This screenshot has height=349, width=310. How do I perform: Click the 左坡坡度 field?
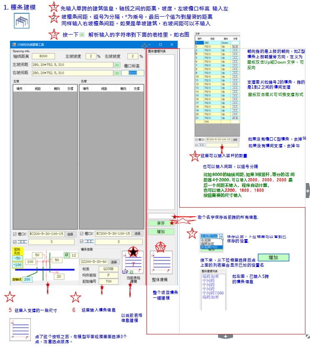click(91, 56)
